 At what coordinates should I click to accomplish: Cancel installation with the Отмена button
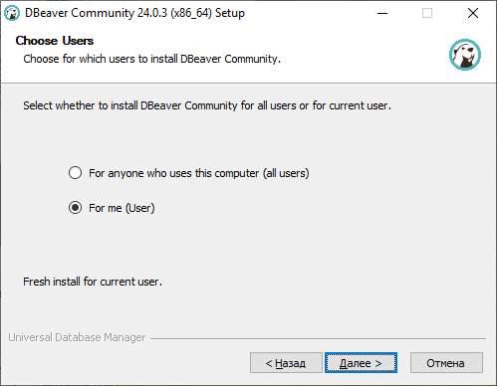coord(446,363)
